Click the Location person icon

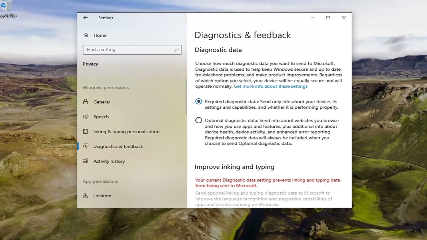click(x=86, y=196)
